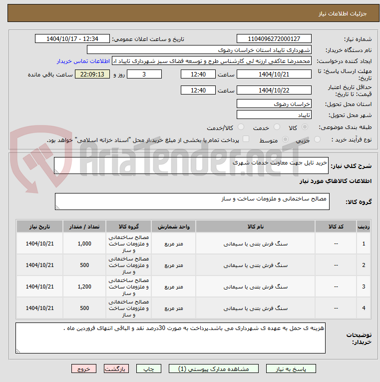Click the واحد شمارش column header
Screen dimensions: 380x382
(x=173, y=226)
